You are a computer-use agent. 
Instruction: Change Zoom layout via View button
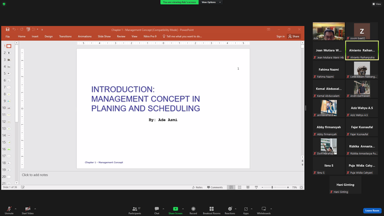(x=377, y=4)
